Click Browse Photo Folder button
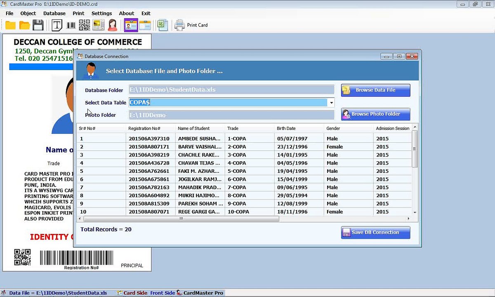This screenshot has height=297, width=495. coord(375,114)
